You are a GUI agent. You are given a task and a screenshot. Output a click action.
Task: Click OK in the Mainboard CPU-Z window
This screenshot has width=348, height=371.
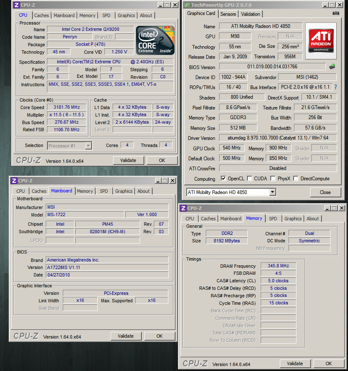(160, 336)
